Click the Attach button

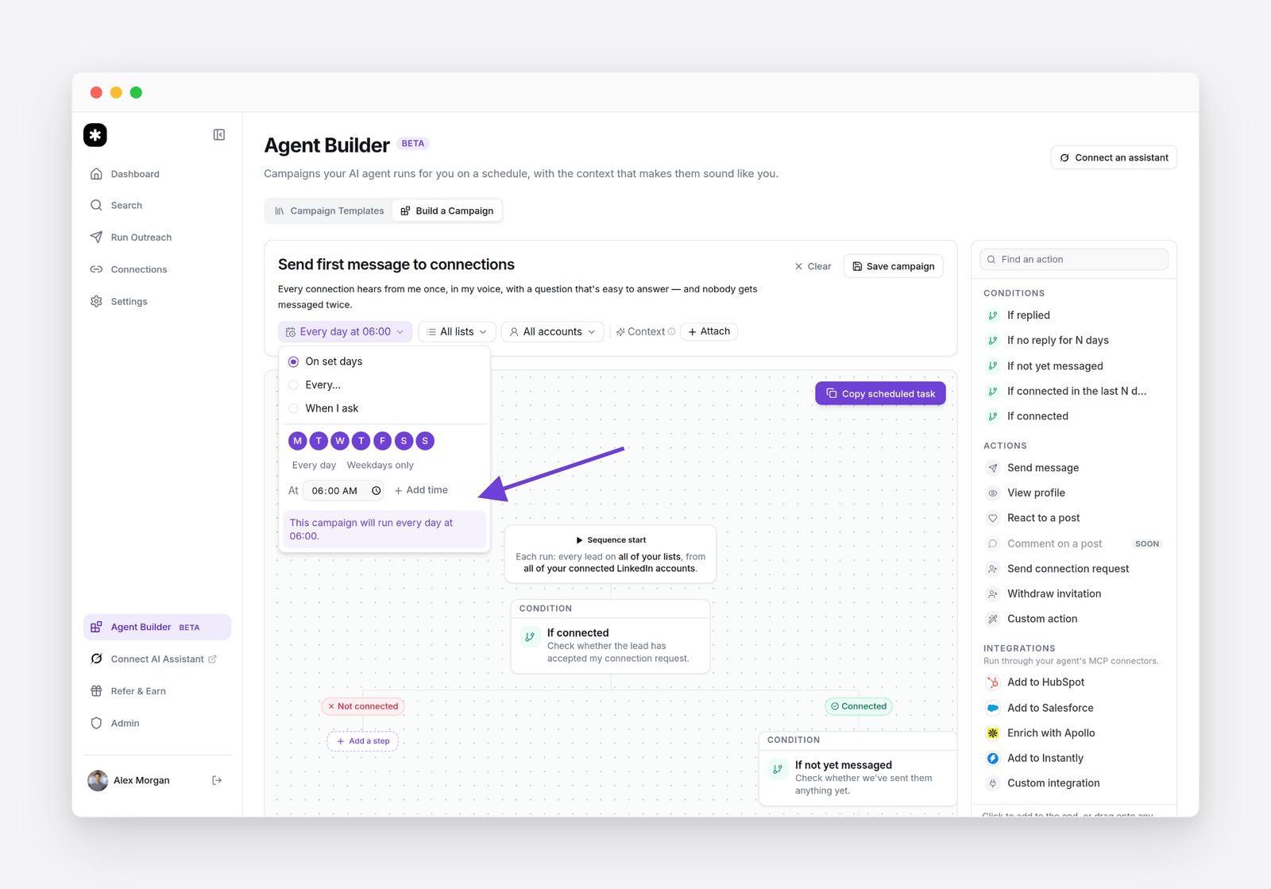pyautogui.click(x=709, y=331)
